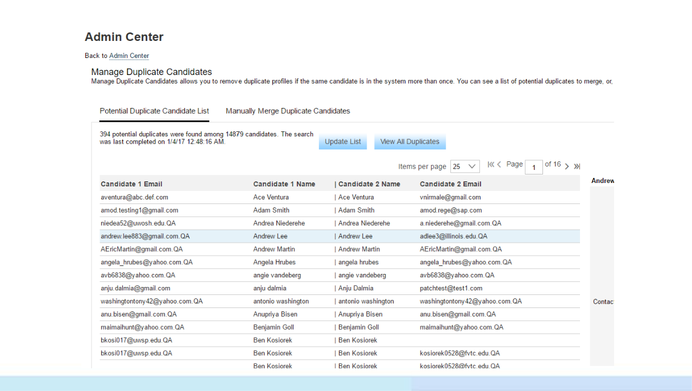Click the page number input field
Screen dimensions: 692x391
tap(534, 167)
